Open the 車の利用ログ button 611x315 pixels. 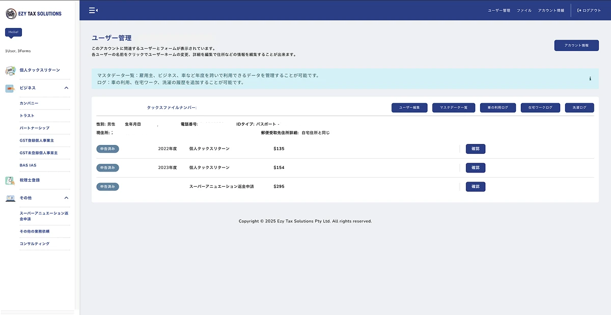pos(497,108)
